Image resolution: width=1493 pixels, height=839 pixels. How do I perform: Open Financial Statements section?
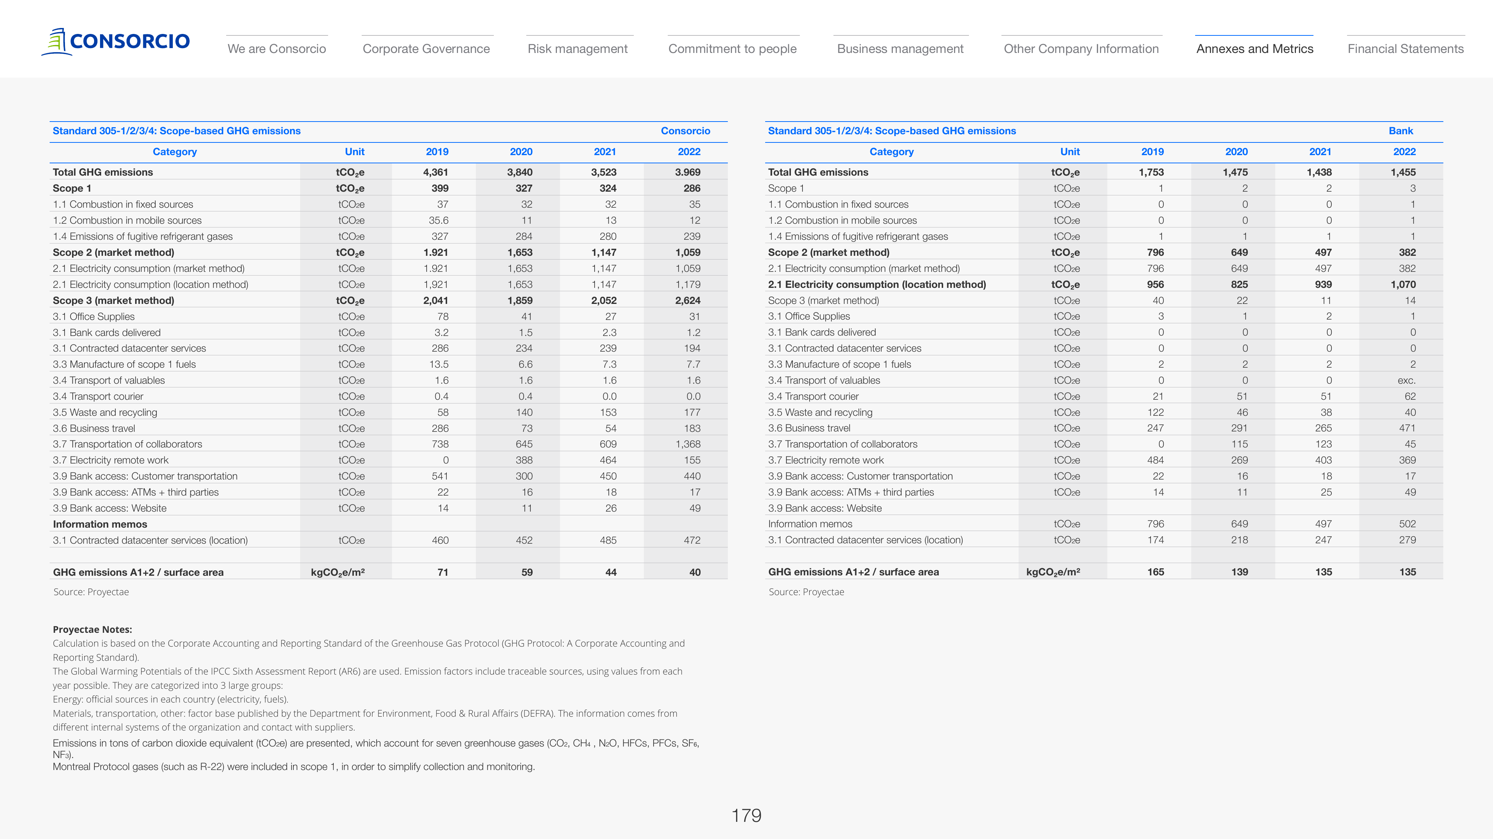[x=1406, y=48]
